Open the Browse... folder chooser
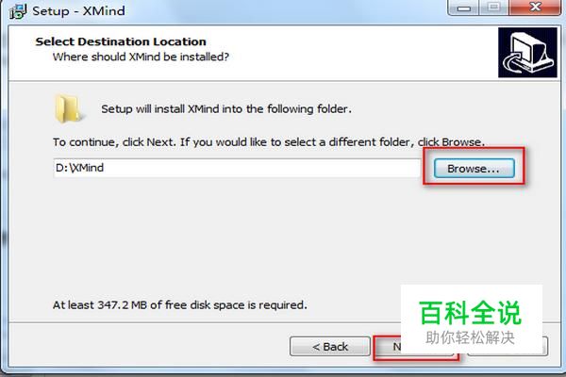This screenshot has height=377, width=566. 474,168
